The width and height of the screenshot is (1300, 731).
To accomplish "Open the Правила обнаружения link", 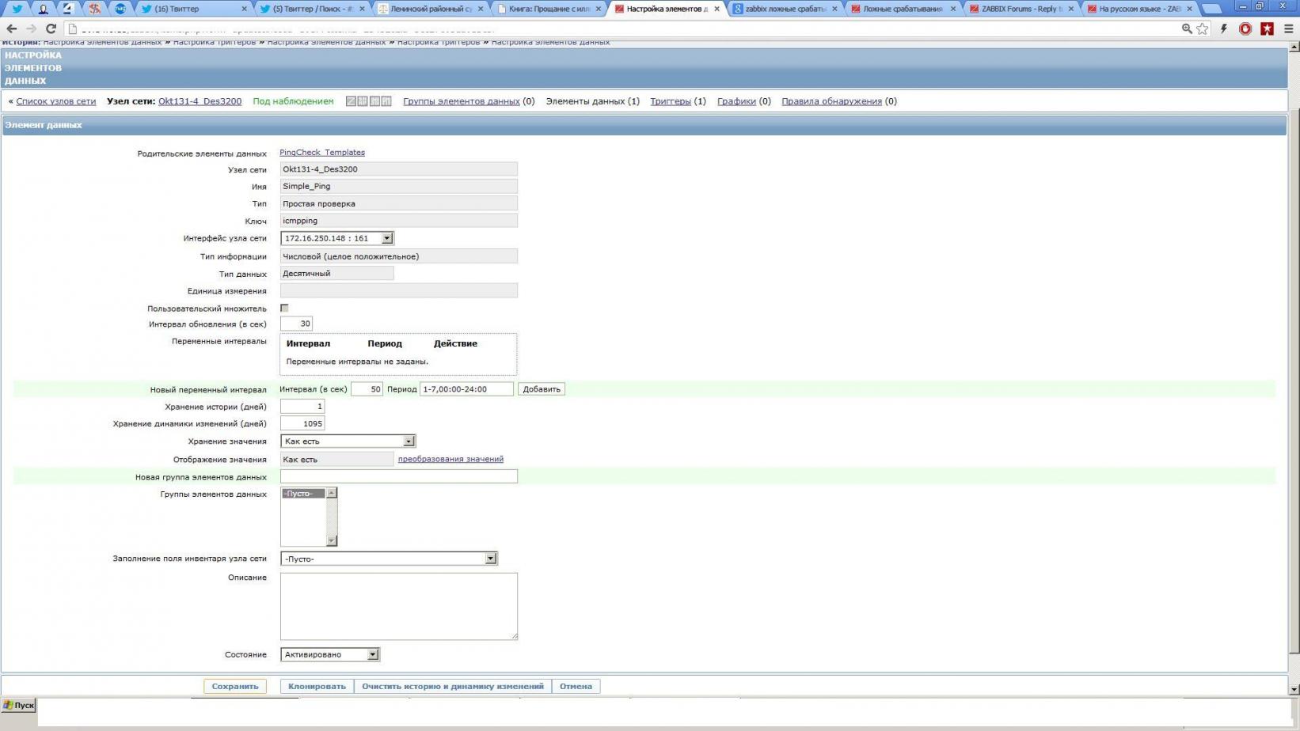I will point(831,101).
